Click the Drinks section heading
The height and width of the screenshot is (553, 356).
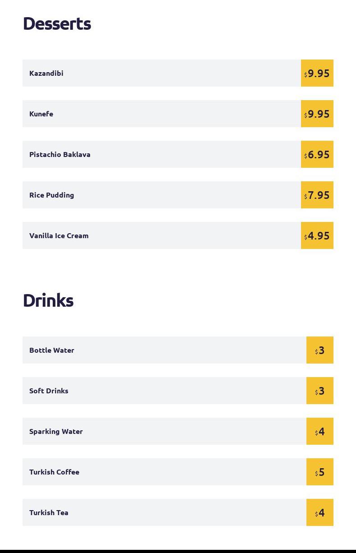(48, 300)
